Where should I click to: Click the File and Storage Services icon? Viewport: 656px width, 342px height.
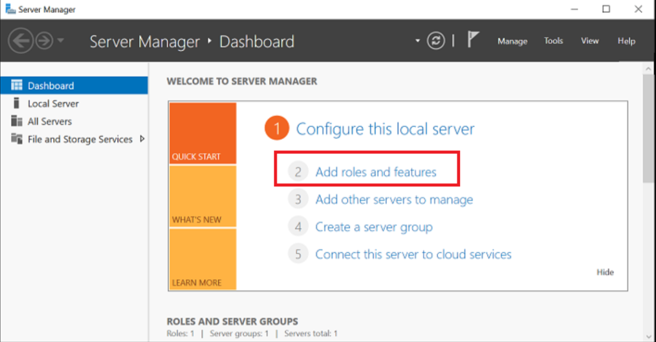17,139
